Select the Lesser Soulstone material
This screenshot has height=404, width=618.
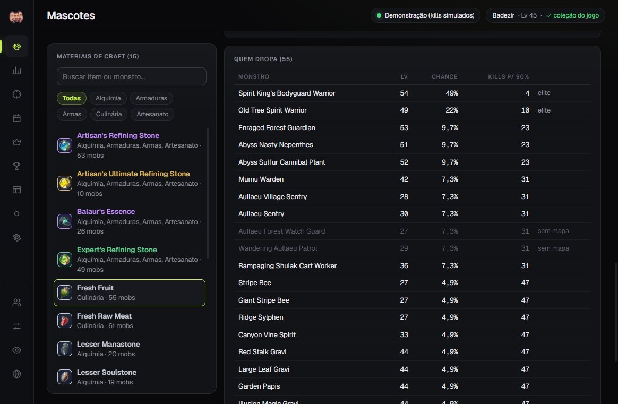(130, 377)
